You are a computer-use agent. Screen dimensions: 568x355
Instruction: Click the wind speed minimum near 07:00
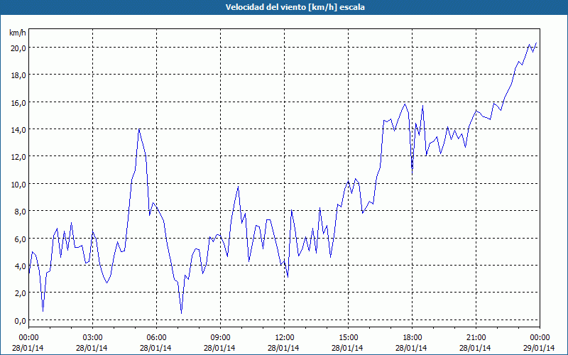(181, 312)
